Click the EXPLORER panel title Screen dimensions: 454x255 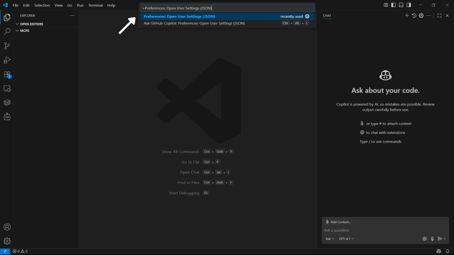(28, 16)
